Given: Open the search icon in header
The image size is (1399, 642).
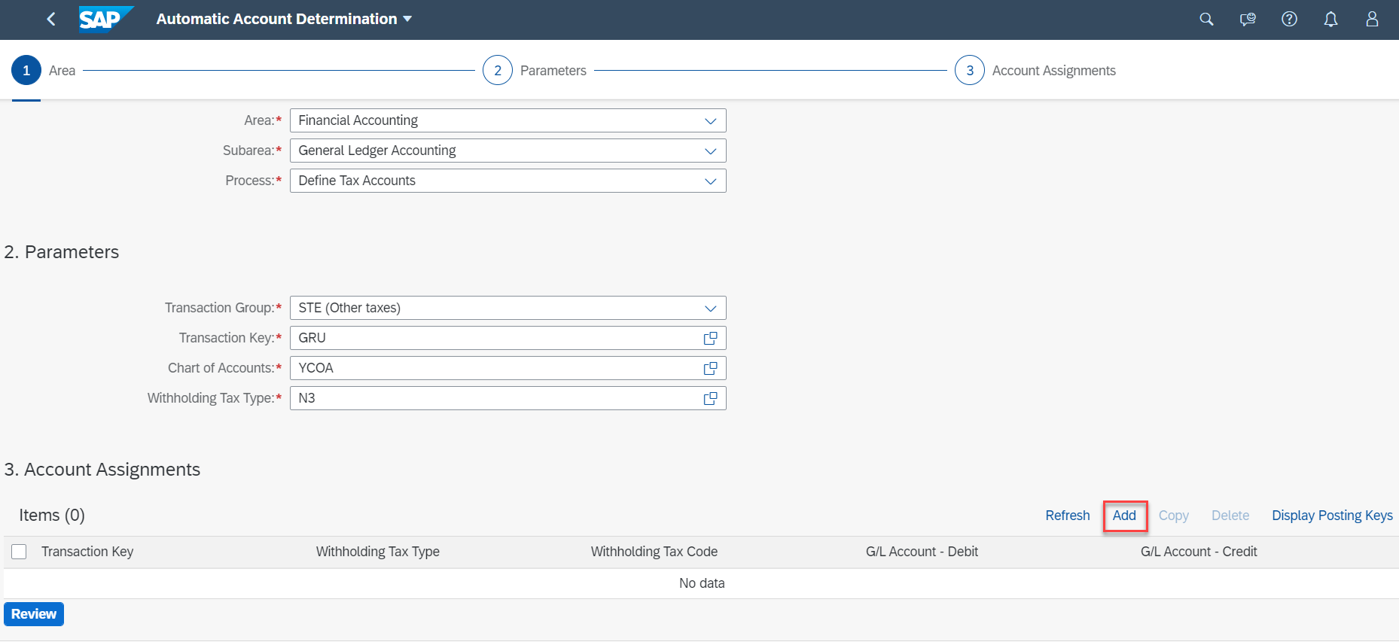Looking at the screenshot, I should [1206, 19].
